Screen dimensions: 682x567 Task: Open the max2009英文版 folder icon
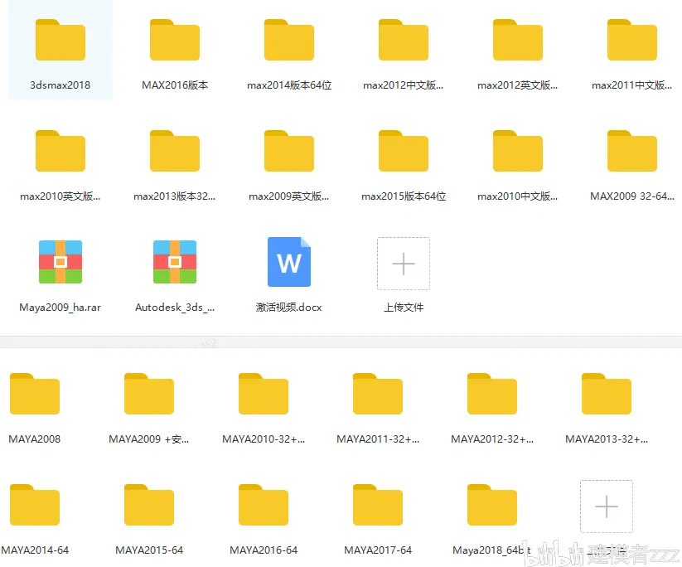tap(289, 151)
